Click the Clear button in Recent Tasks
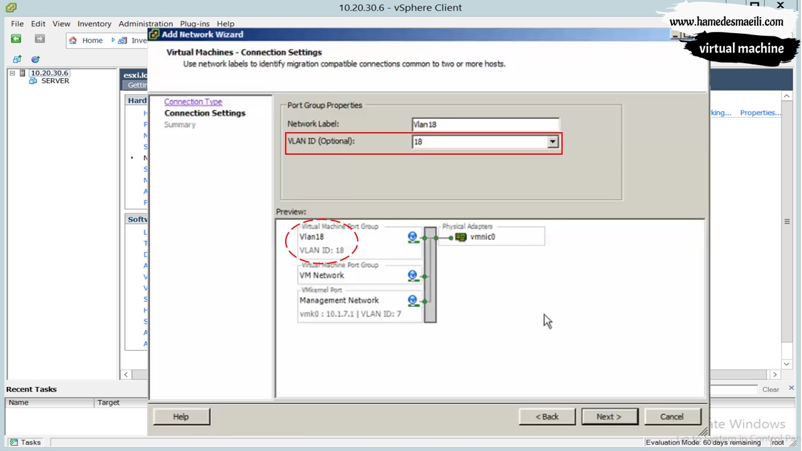 tap(771, 390)
